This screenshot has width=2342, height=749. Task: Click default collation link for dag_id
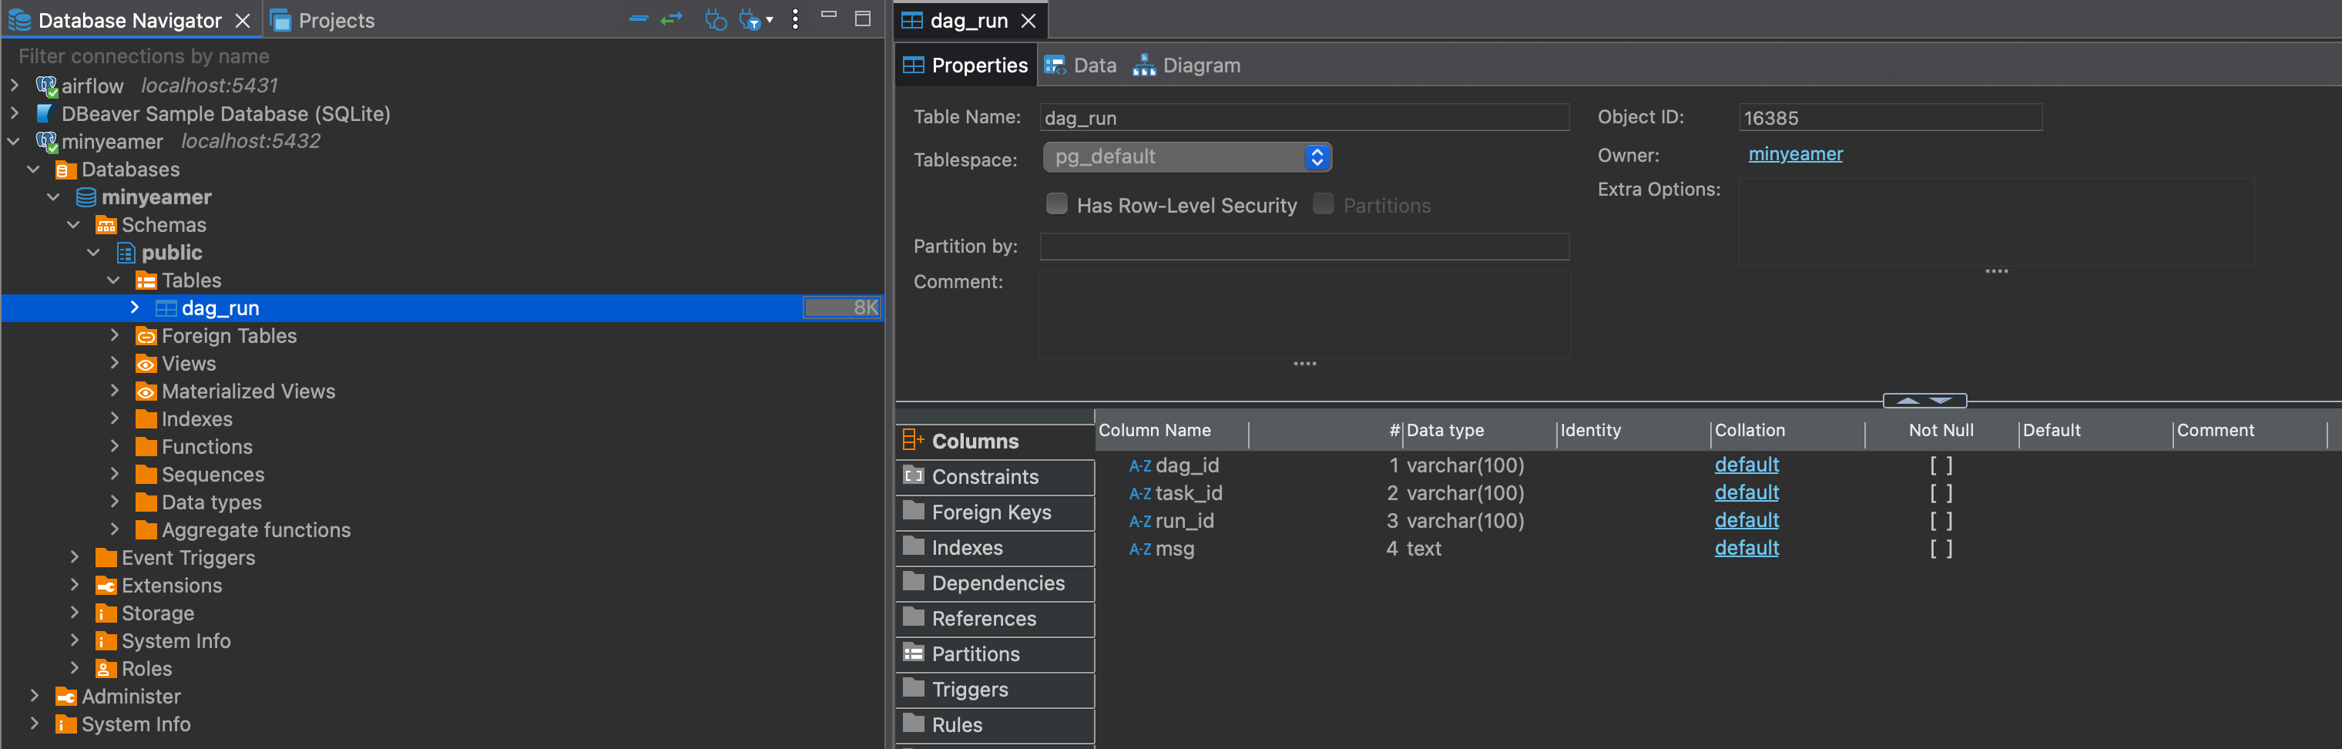[1746, 465]
